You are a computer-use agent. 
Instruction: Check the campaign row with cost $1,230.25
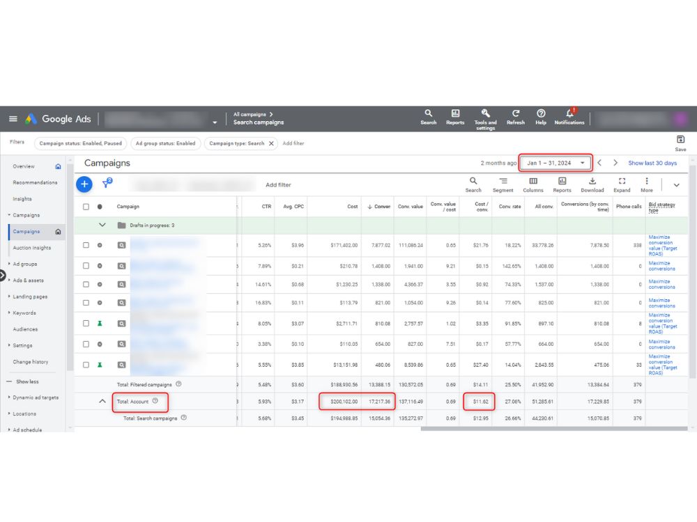[86, 284]
